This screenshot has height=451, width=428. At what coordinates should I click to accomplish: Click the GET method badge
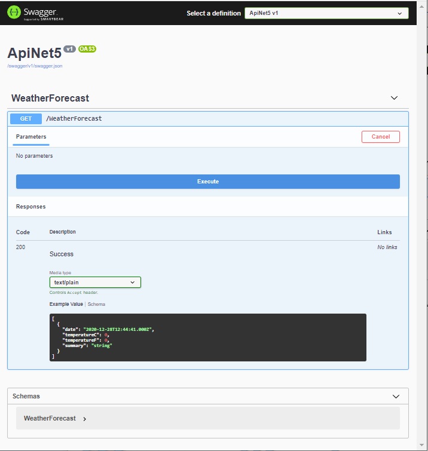click(26, 118)
